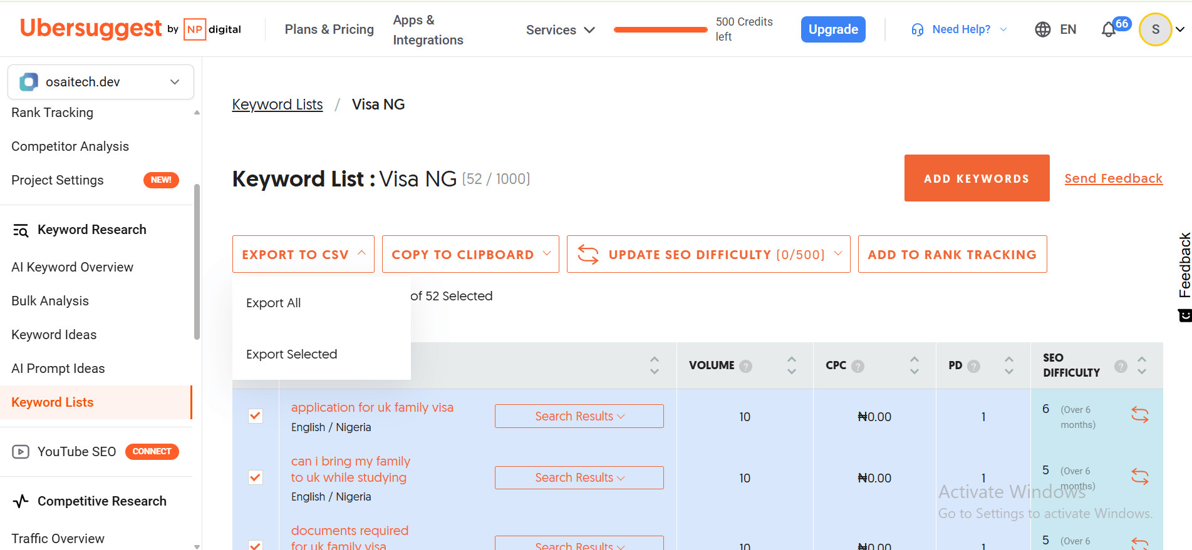Open AI Prompt Ideas in sidebar
This screenshot has width=1192, height=550.
click(58, 369)
